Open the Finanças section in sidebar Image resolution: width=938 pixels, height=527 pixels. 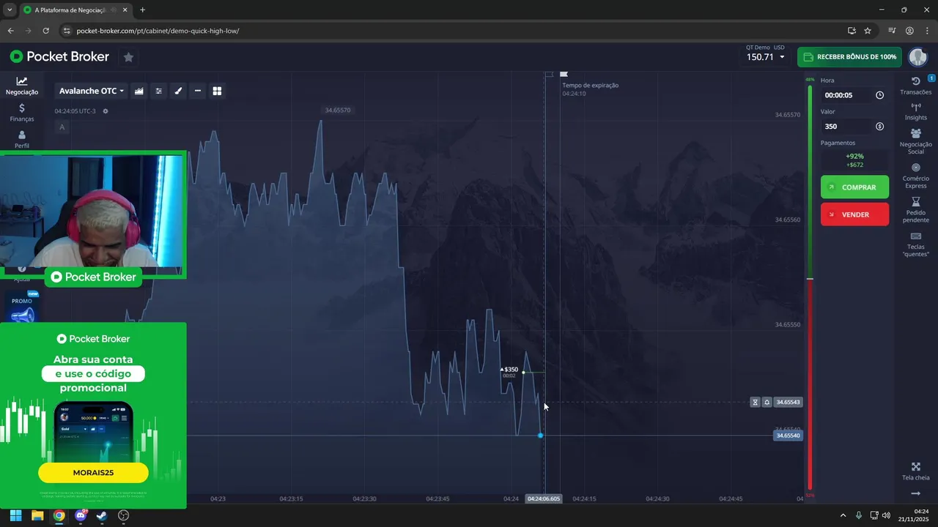click(22, 112)
